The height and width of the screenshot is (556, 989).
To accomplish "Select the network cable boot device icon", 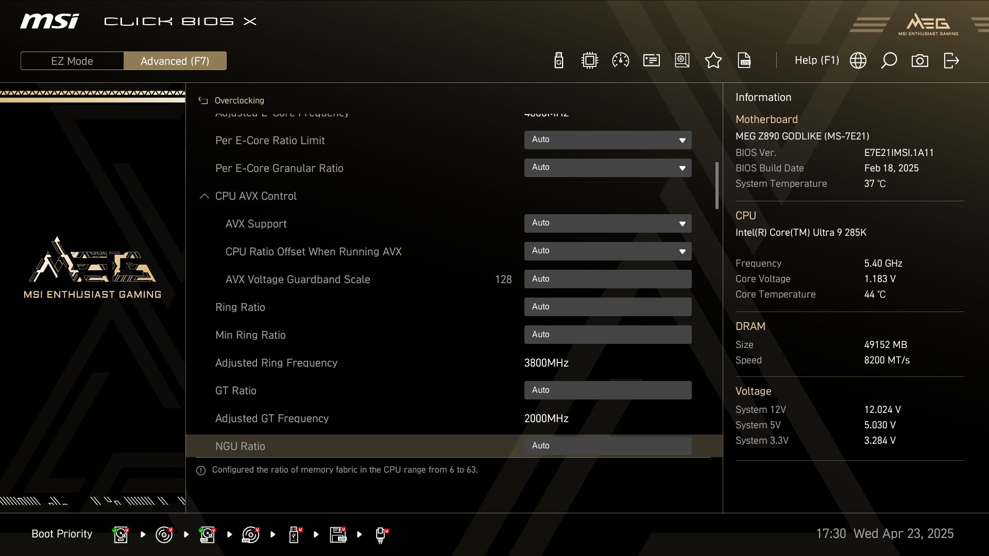I will point(381,535).
